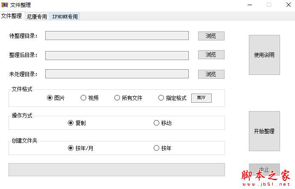Click the progress bar at bottom
The width and height of the screenshot is (295, 189).
click(x=117, y=169)
